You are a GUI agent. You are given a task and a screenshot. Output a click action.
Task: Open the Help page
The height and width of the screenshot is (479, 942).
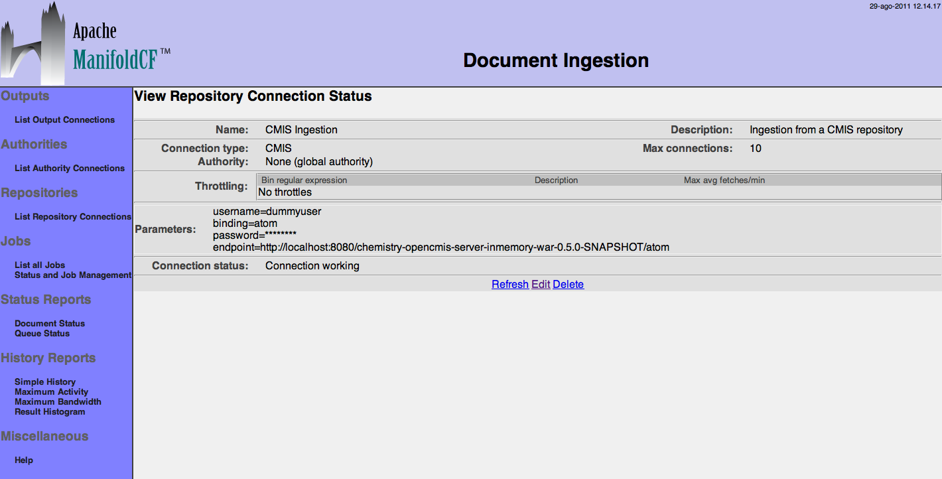(24, 460)
